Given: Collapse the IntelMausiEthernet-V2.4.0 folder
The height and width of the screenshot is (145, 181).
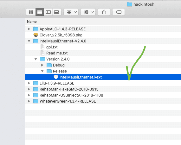Looking at the screenshot, I should (29, 41).
